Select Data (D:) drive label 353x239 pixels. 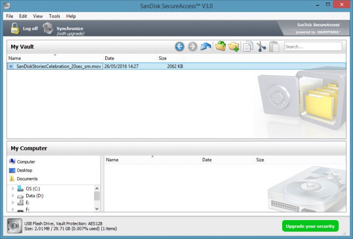point(35,196)
